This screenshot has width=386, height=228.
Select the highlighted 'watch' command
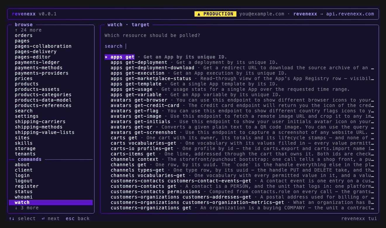[x=51, y=203]
